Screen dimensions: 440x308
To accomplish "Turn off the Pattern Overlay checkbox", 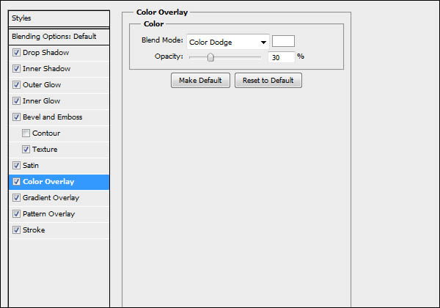I will [x=16, y=214].
